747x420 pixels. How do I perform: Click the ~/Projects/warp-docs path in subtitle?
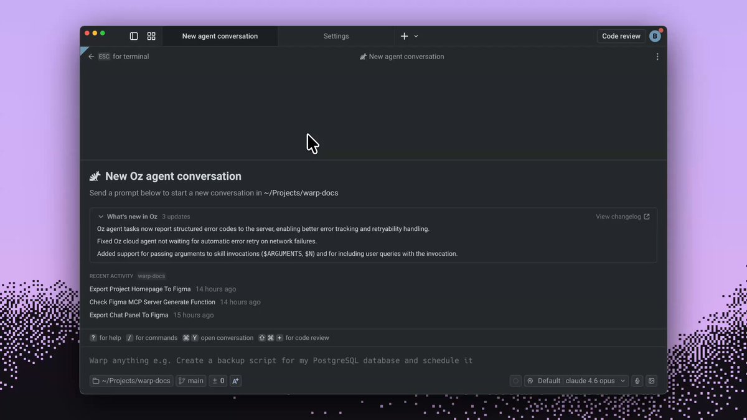point(301,193)
